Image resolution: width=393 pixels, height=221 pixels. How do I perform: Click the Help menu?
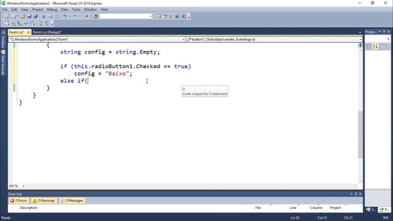click(x=104, y=10)
